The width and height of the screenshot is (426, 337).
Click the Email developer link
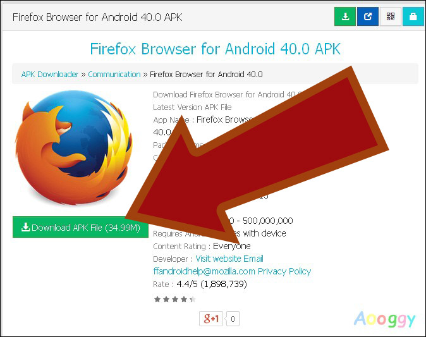click(253, 259)
